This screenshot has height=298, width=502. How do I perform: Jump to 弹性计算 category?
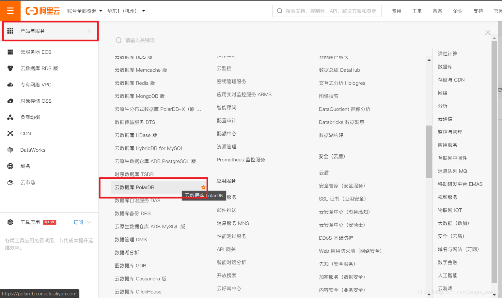click(447, 54)
